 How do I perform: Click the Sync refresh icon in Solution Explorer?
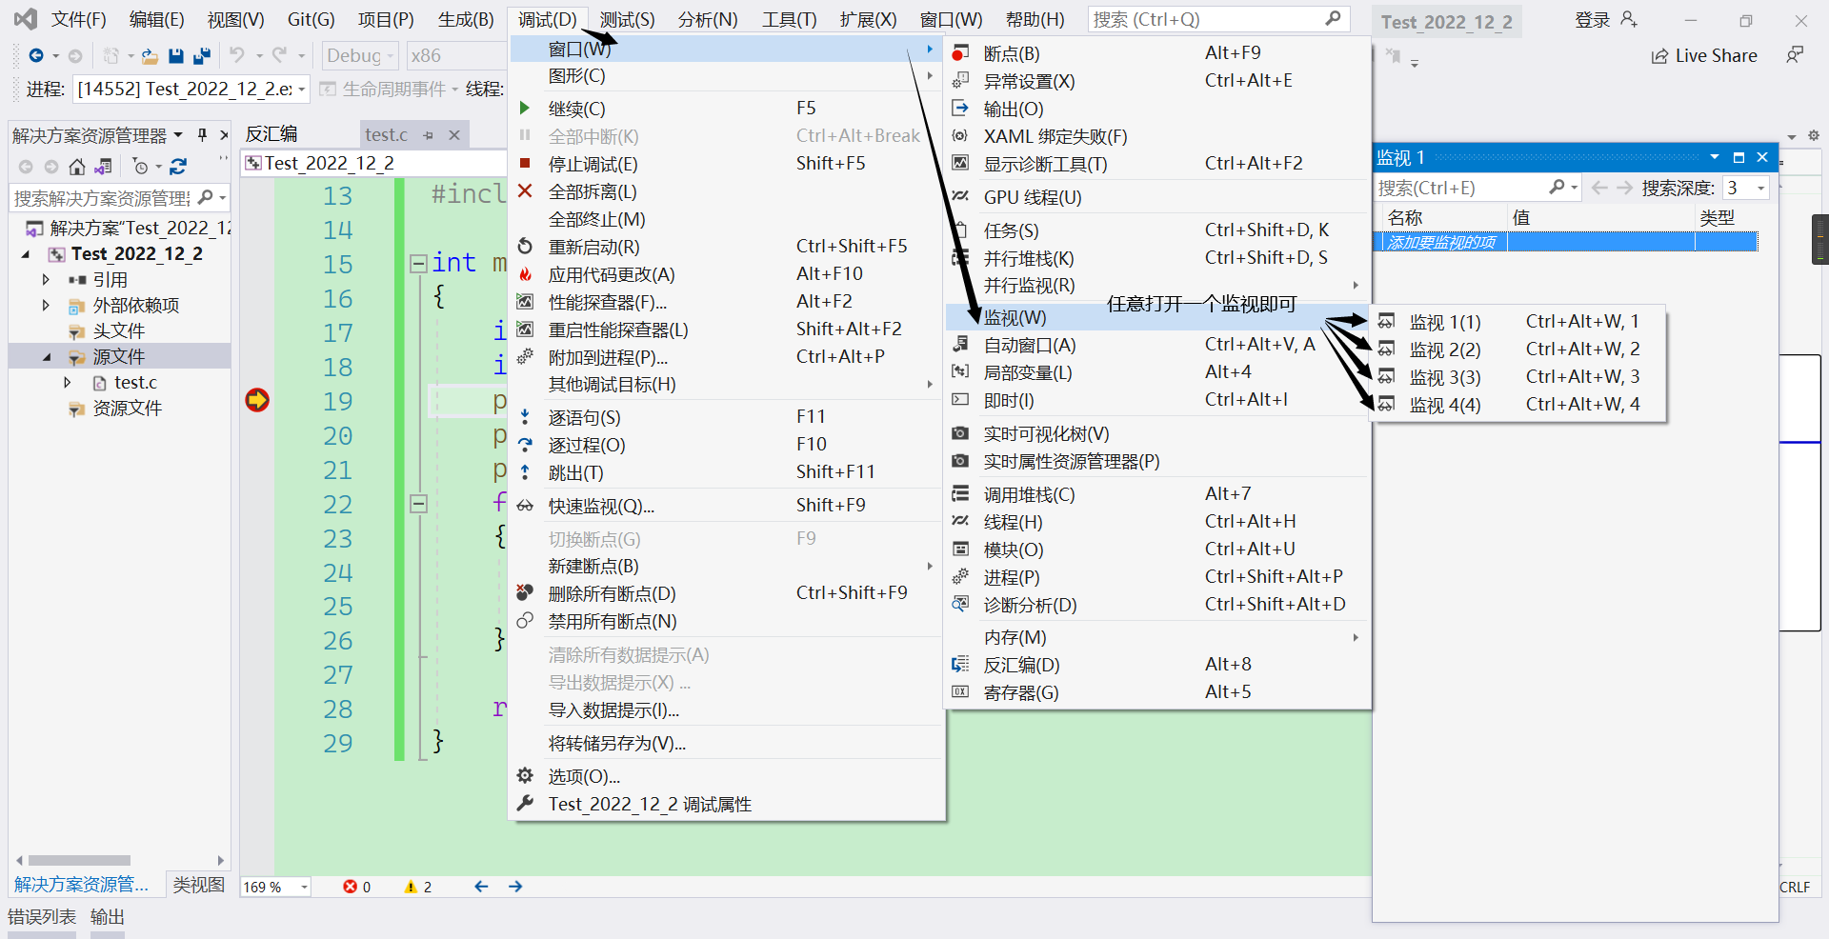tap(178, 167)
